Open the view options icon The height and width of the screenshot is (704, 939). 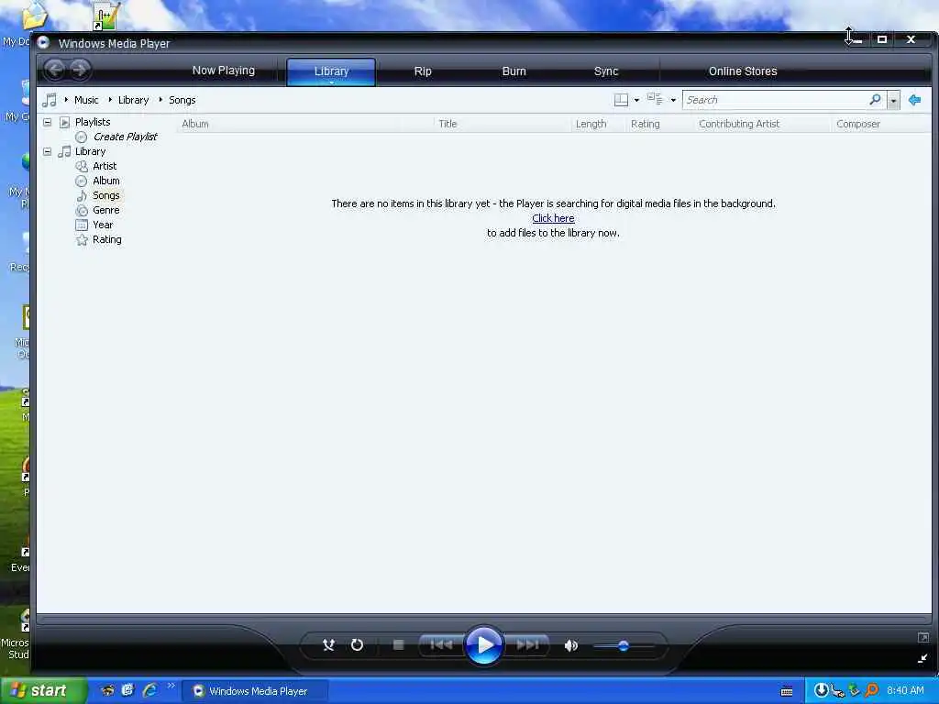tap(655, 99)
